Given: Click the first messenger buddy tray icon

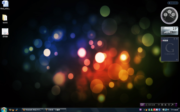Looking at the screenshot, I should tap(149, 110).
